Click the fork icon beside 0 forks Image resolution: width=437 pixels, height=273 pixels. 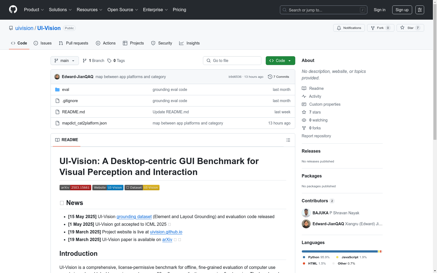(304, 128)
